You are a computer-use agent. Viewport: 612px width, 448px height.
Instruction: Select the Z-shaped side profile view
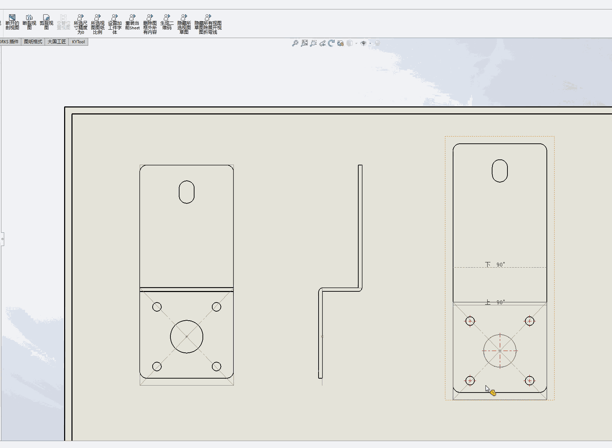pyautogui.click(x=341, y=271)
